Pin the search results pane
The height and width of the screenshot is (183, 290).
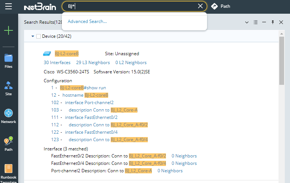coord(273,22)
